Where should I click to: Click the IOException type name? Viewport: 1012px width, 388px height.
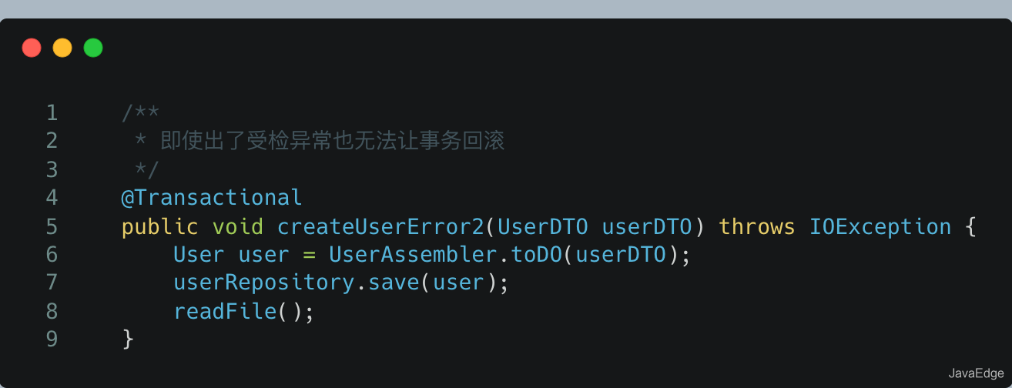coord(880,227)
